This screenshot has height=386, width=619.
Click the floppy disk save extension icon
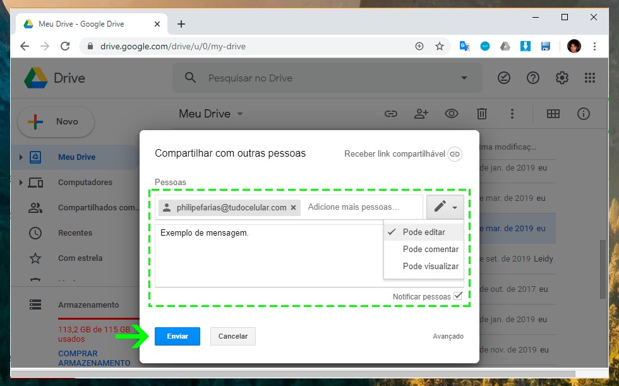(546, 46)
